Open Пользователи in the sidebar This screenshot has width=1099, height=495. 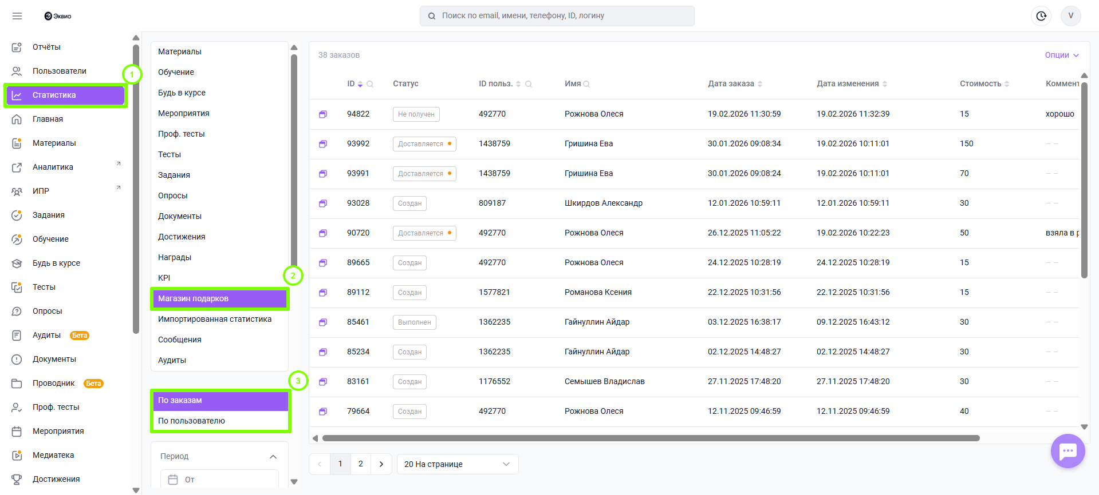point(60,71)
